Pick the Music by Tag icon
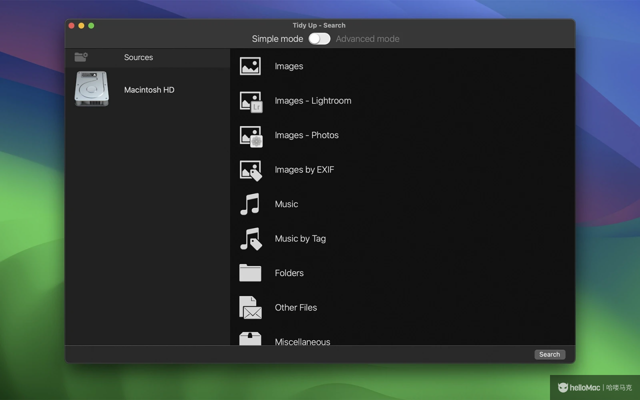 click(251, 239)
